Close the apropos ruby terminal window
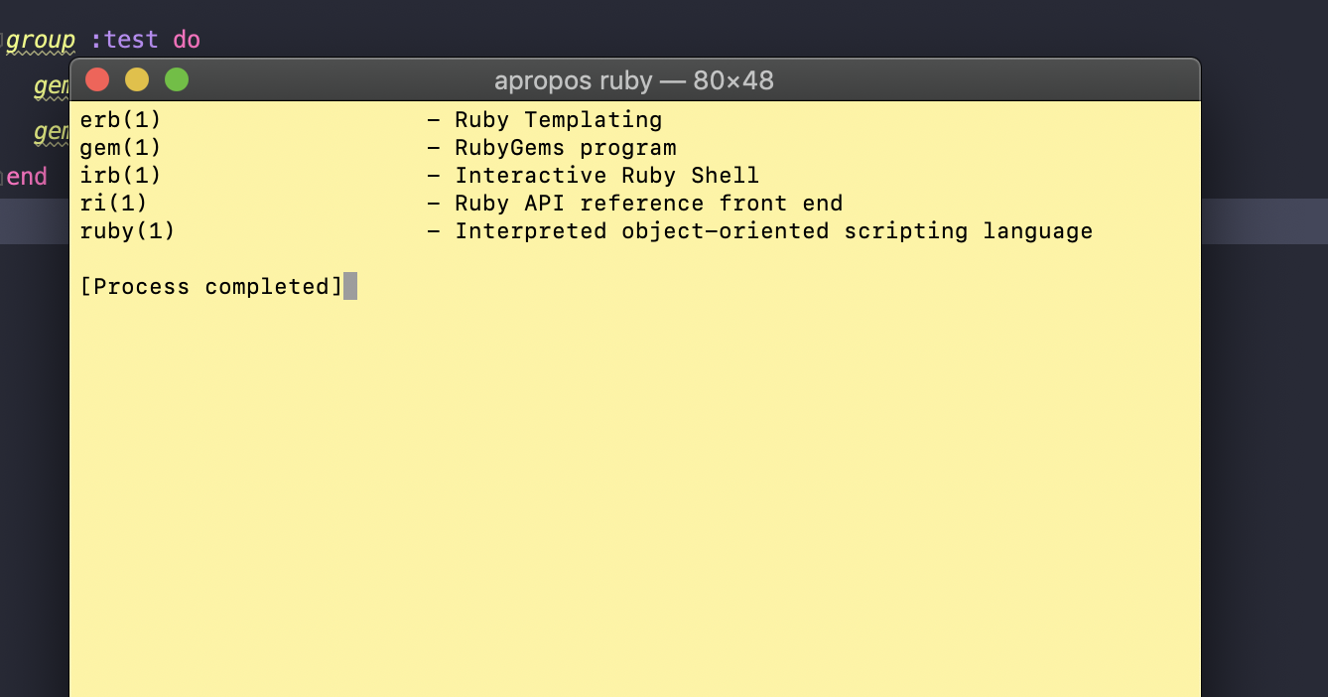 (x=96, y=79)
